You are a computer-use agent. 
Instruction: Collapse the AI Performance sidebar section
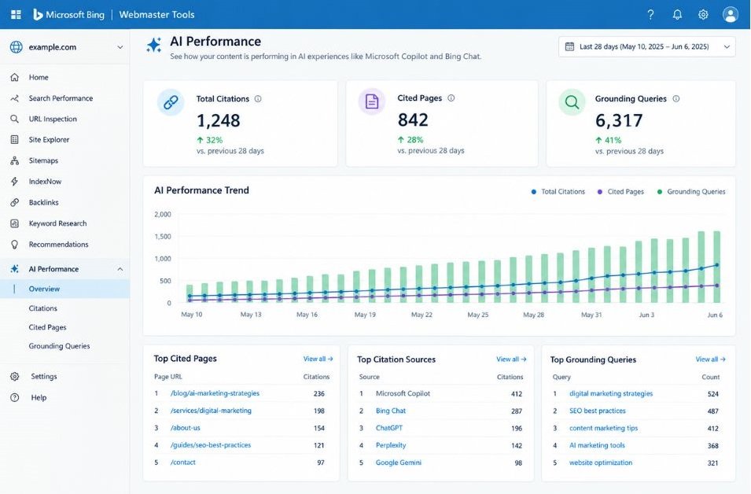(x=120, y=269)
